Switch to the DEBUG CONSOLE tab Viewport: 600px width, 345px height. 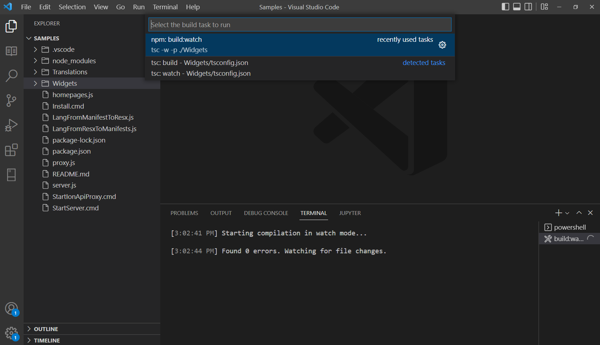pos(266,213)
